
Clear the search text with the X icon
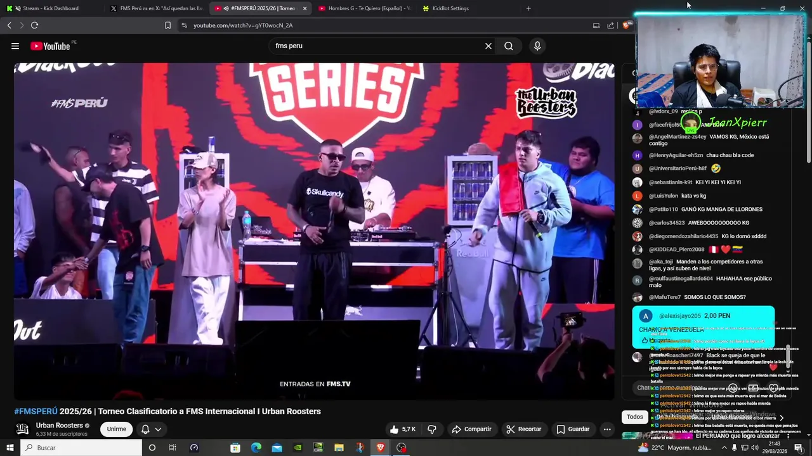[488, 46]
